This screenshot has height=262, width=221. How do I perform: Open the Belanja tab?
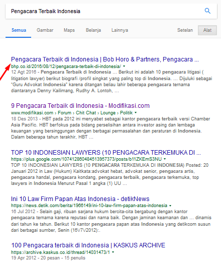coord(93,30)
